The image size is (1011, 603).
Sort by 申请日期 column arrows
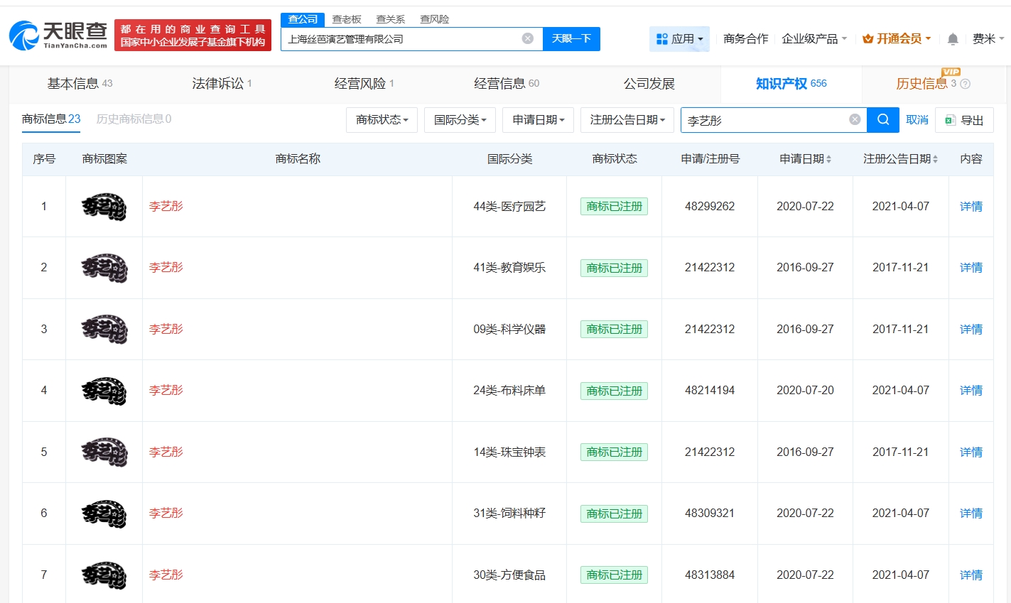click(828, 159)
